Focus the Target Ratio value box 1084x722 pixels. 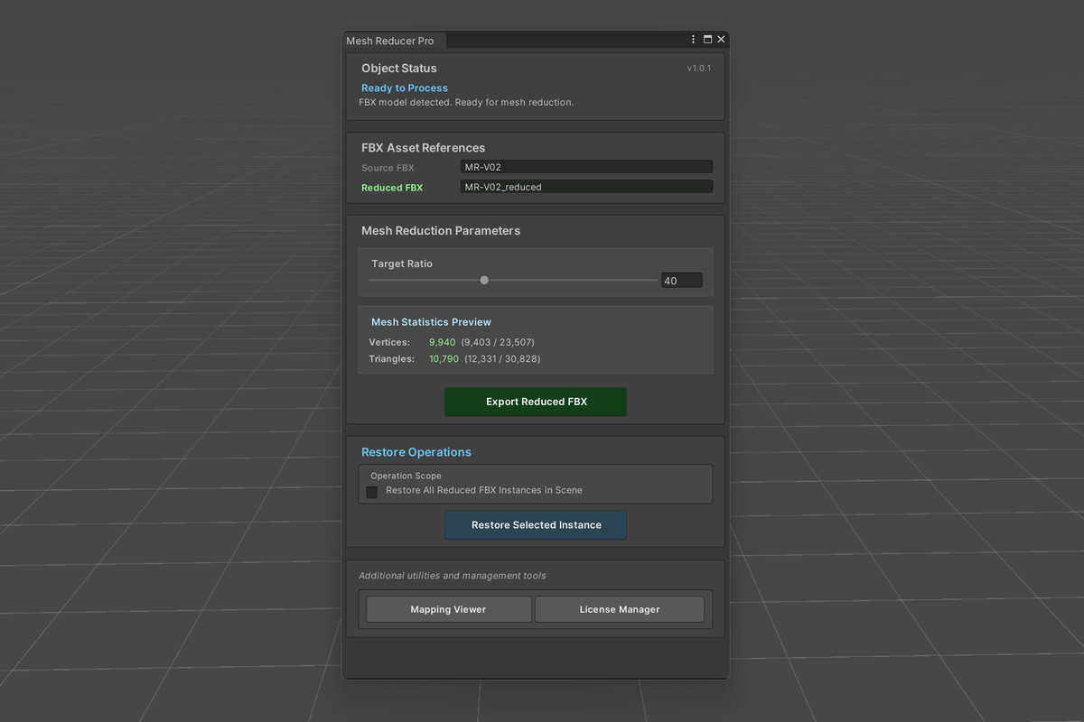[681, 281]
